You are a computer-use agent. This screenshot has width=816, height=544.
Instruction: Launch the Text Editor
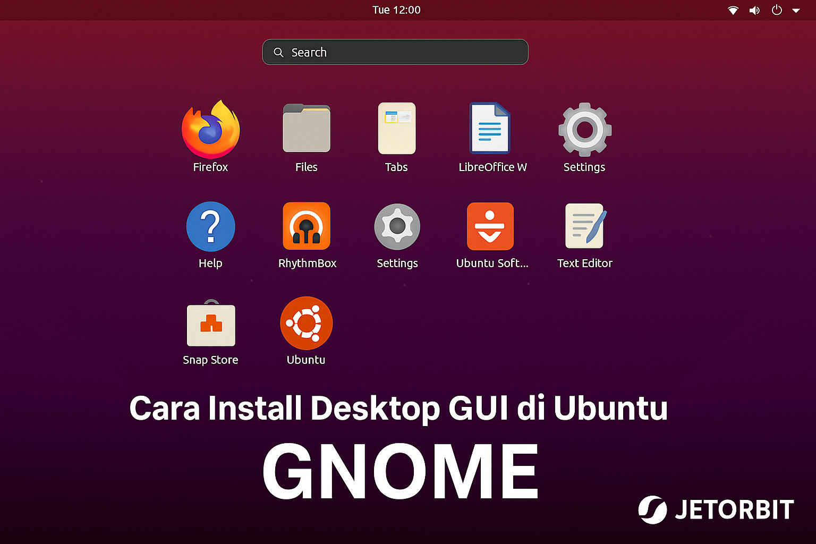click(x=584, y=226)
